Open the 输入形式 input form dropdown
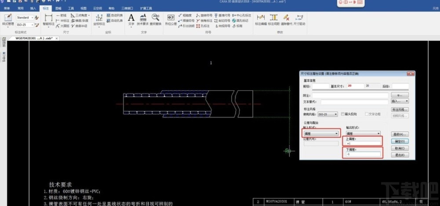This screenshot has height=206, width=440. [x=320, y=133]
